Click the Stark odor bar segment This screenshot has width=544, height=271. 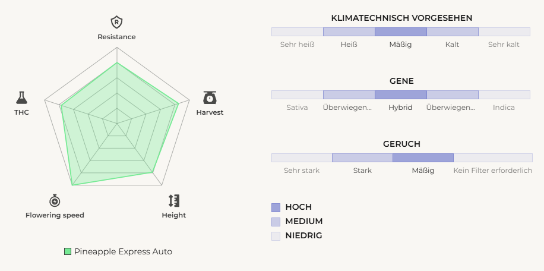tap(362, 158)
